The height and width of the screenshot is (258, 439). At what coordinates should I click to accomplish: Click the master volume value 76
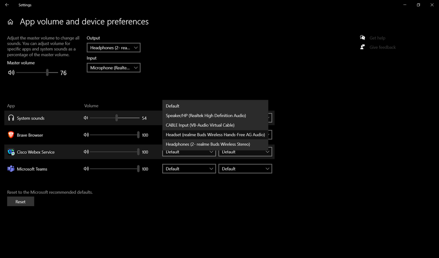click(x=63, y=73)
